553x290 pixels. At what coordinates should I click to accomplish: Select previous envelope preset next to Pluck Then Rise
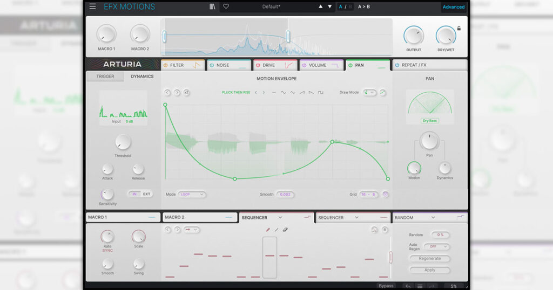point(256,93)
